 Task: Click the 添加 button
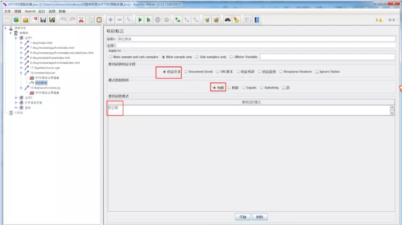pos(243,217)
